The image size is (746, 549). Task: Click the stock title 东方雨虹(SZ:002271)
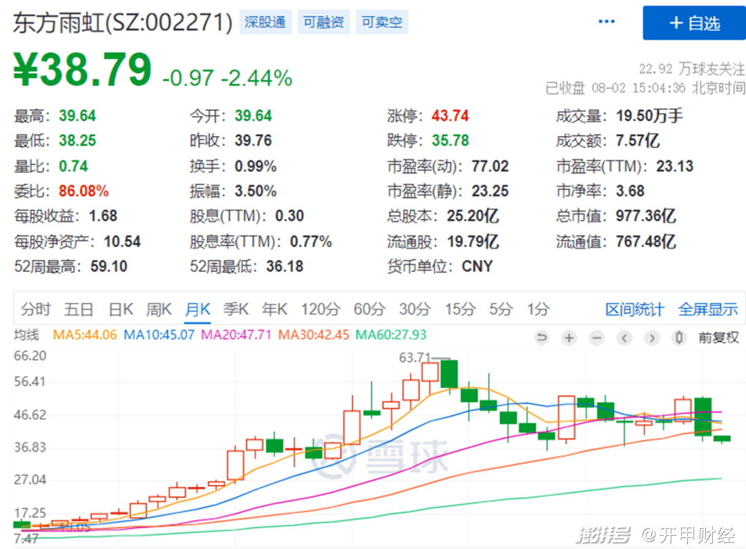123,22
